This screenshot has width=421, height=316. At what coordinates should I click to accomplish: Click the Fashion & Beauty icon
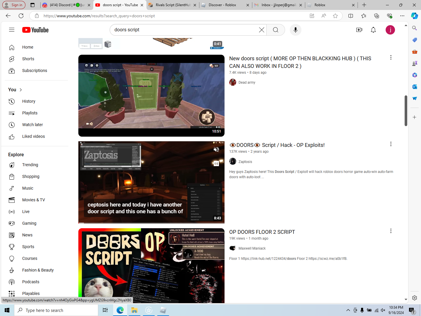coord(12,270)
